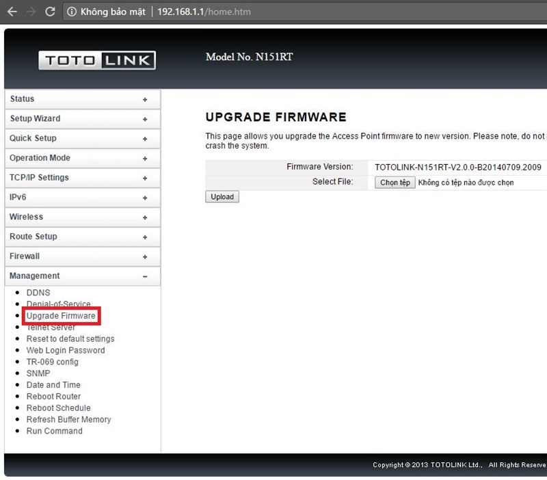Click the UPGRADE FIRMWARE heading
This screenshot has height=480, width=547.
(x=276, y=117)
